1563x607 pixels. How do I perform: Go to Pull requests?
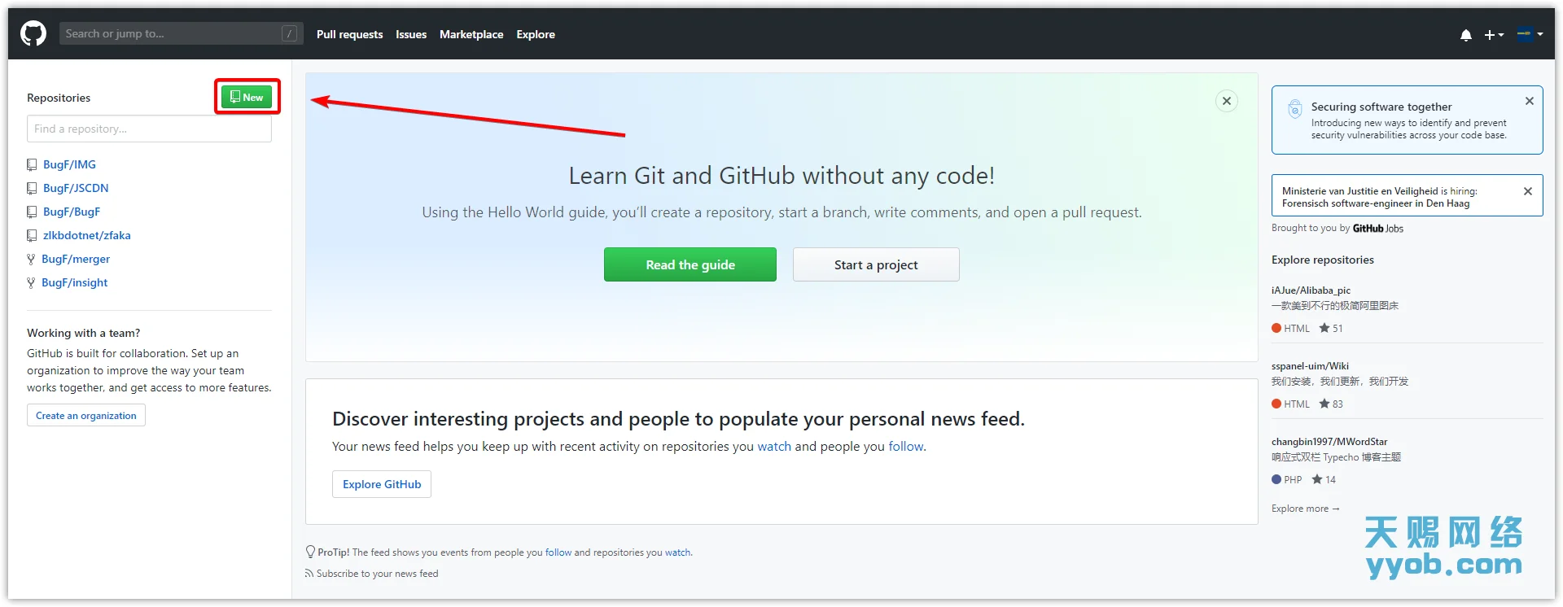pyautogui.click(x=349, y=34)
